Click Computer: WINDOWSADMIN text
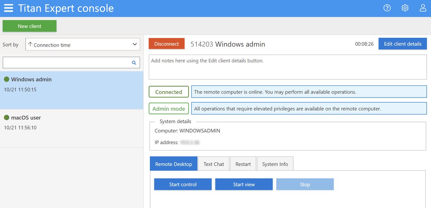The image size is (431, 208). (x=187, y=131)
